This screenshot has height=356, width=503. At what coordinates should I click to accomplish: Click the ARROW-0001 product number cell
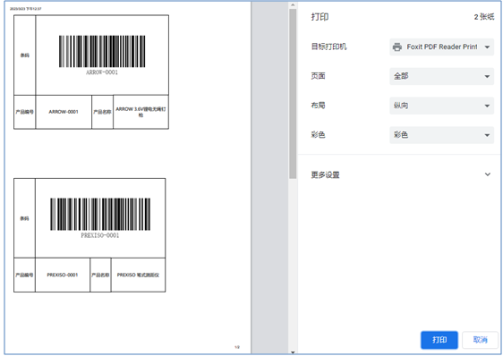point(64,112)
